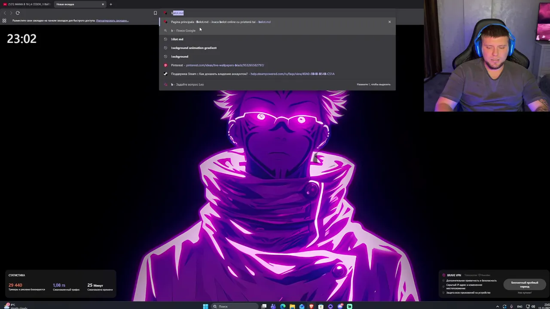Click the 23:02 clock widget
The width and height of the screenshot is (550, 309).
click(21, 39)
